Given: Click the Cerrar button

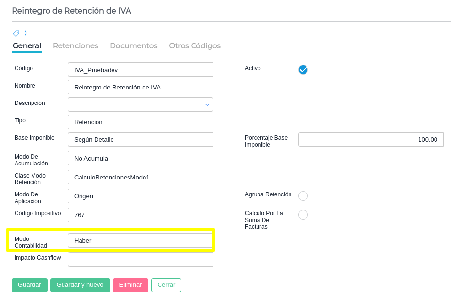Looking at the screenshot, I should click(166, 285).
